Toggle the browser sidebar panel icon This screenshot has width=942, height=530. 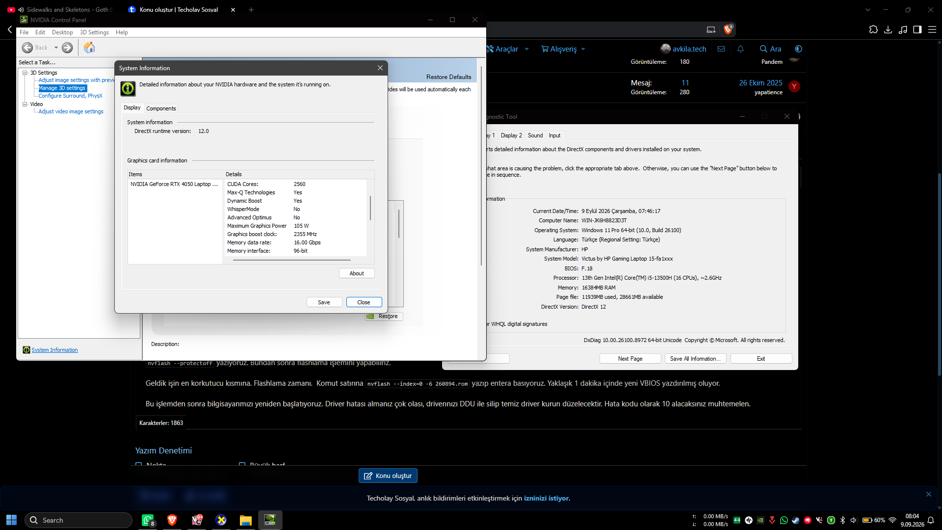917,29
